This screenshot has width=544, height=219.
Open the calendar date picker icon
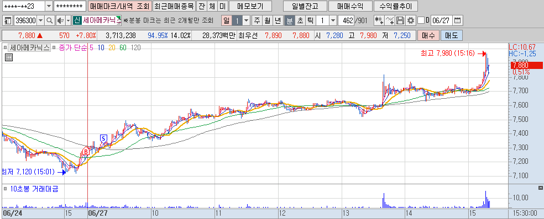click(458, 20)
